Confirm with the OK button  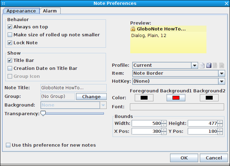pyautogui.click(x=184, y=158)
